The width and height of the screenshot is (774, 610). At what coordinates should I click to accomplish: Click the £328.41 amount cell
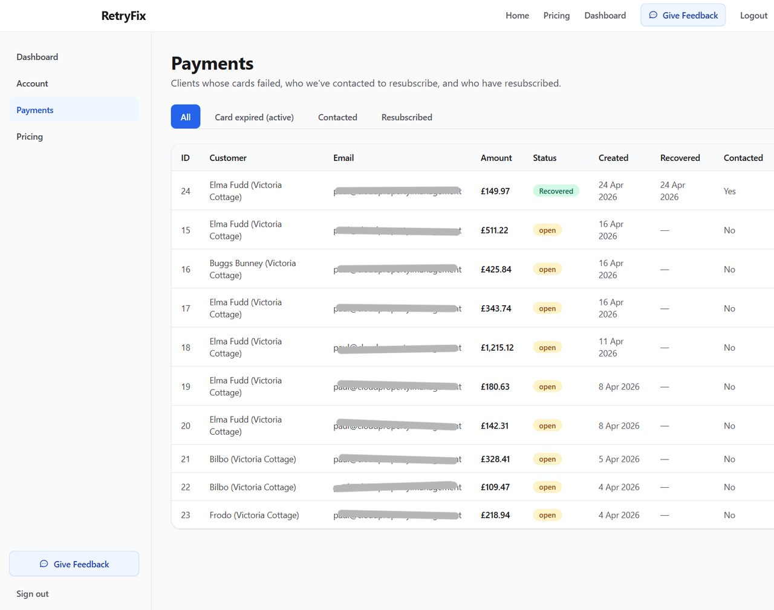(x=495, y=459)
